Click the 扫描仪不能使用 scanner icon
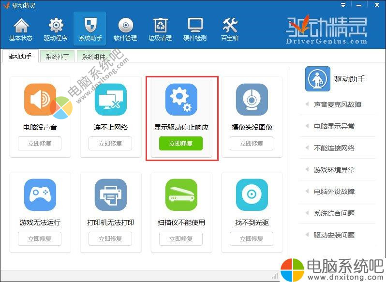 [x=181, y=195]
